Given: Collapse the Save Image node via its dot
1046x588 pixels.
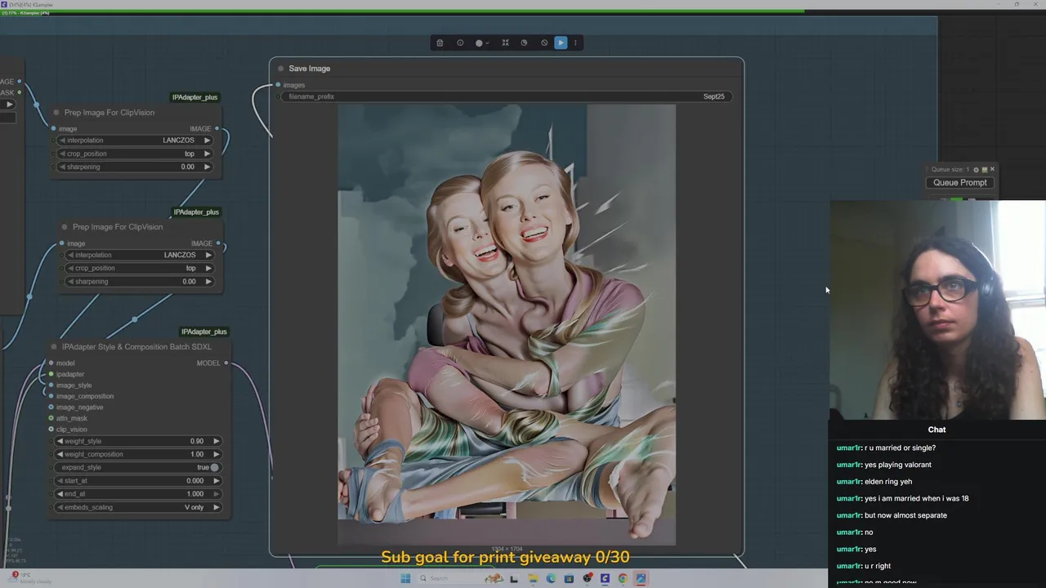Looking at the screenshot, I should 281,69.
